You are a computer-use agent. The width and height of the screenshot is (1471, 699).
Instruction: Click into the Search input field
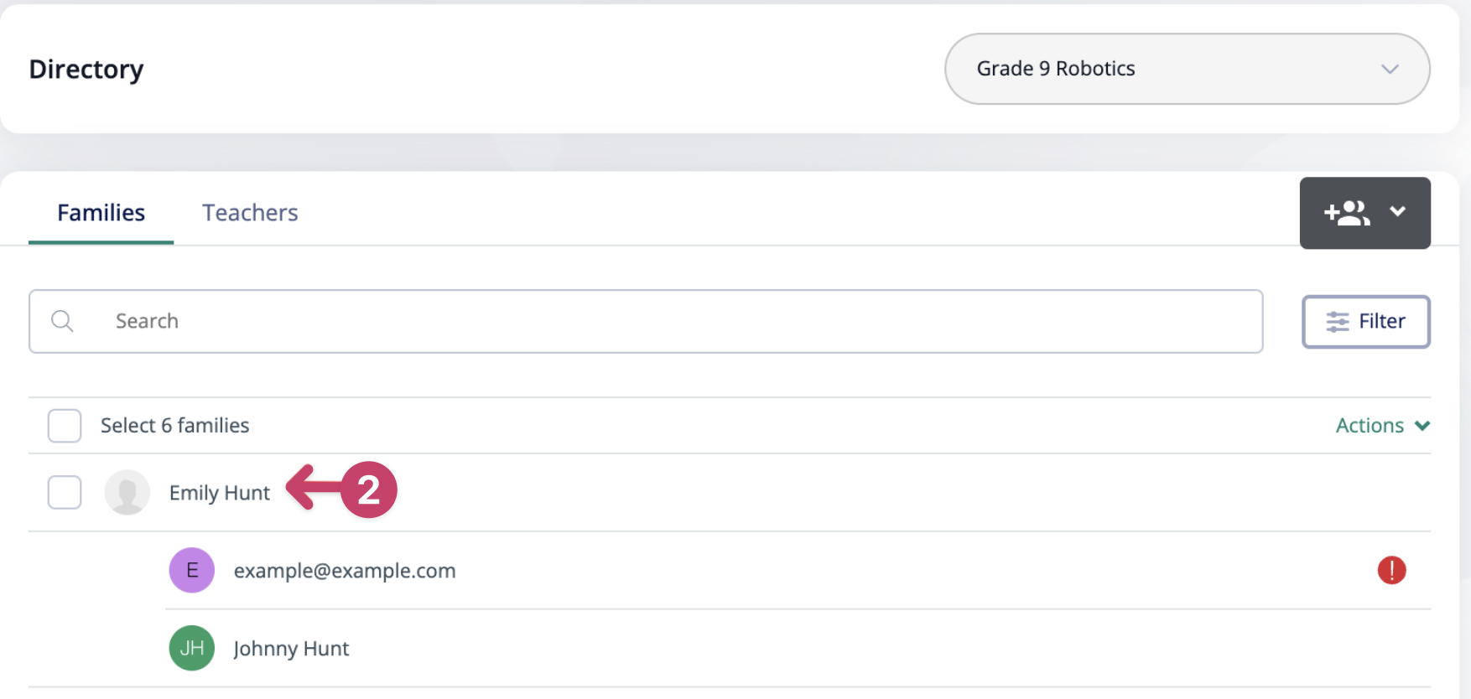646,321
